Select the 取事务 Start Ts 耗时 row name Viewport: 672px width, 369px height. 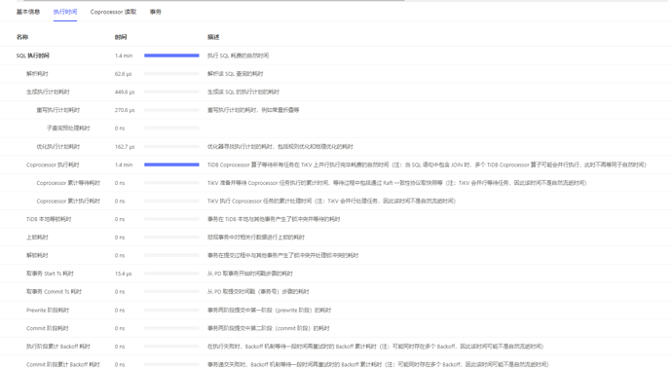pos(50,274)
